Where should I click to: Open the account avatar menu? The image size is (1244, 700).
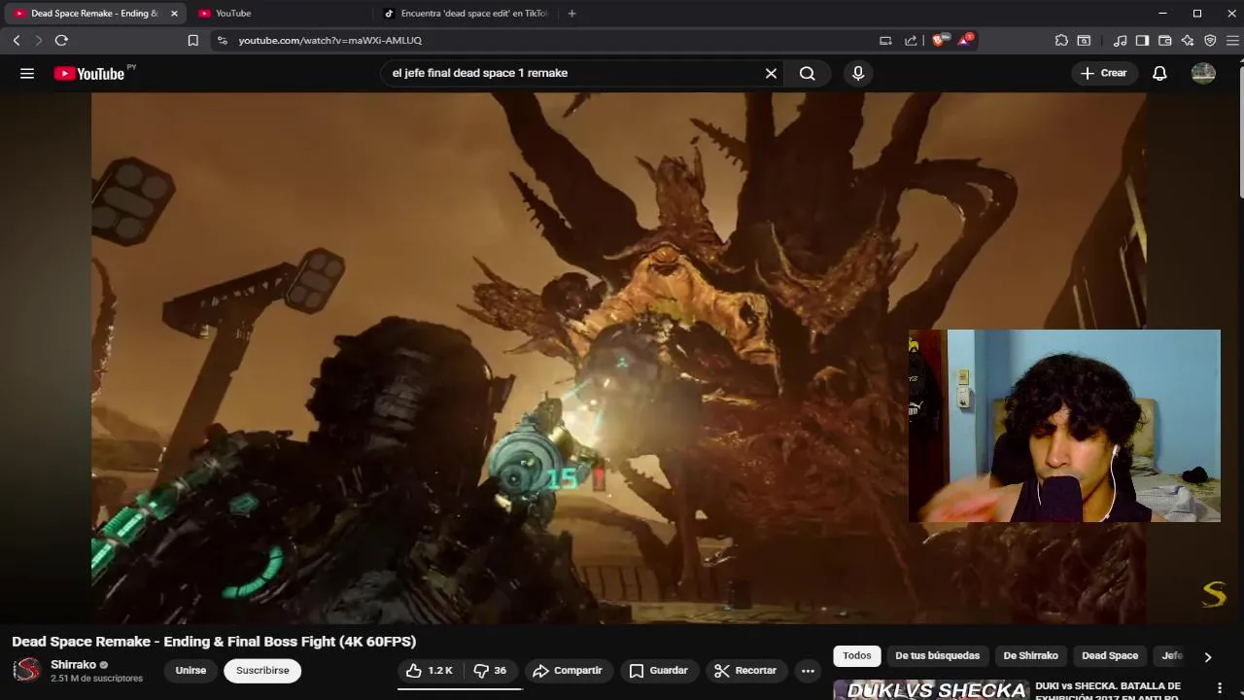tap(1203, 73)
